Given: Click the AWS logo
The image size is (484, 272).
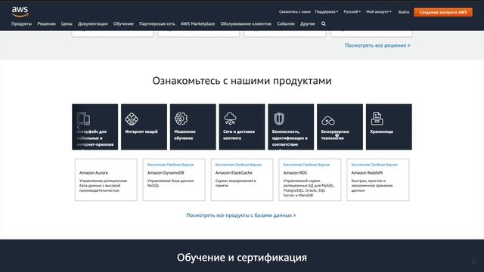Looking at the screenshot, I should (x=20, y=12).
